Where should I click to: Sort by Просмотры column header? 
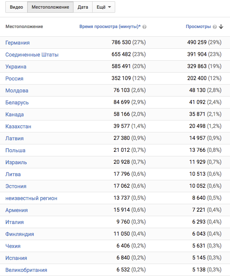pyautogui.click(x=198, y=26)
